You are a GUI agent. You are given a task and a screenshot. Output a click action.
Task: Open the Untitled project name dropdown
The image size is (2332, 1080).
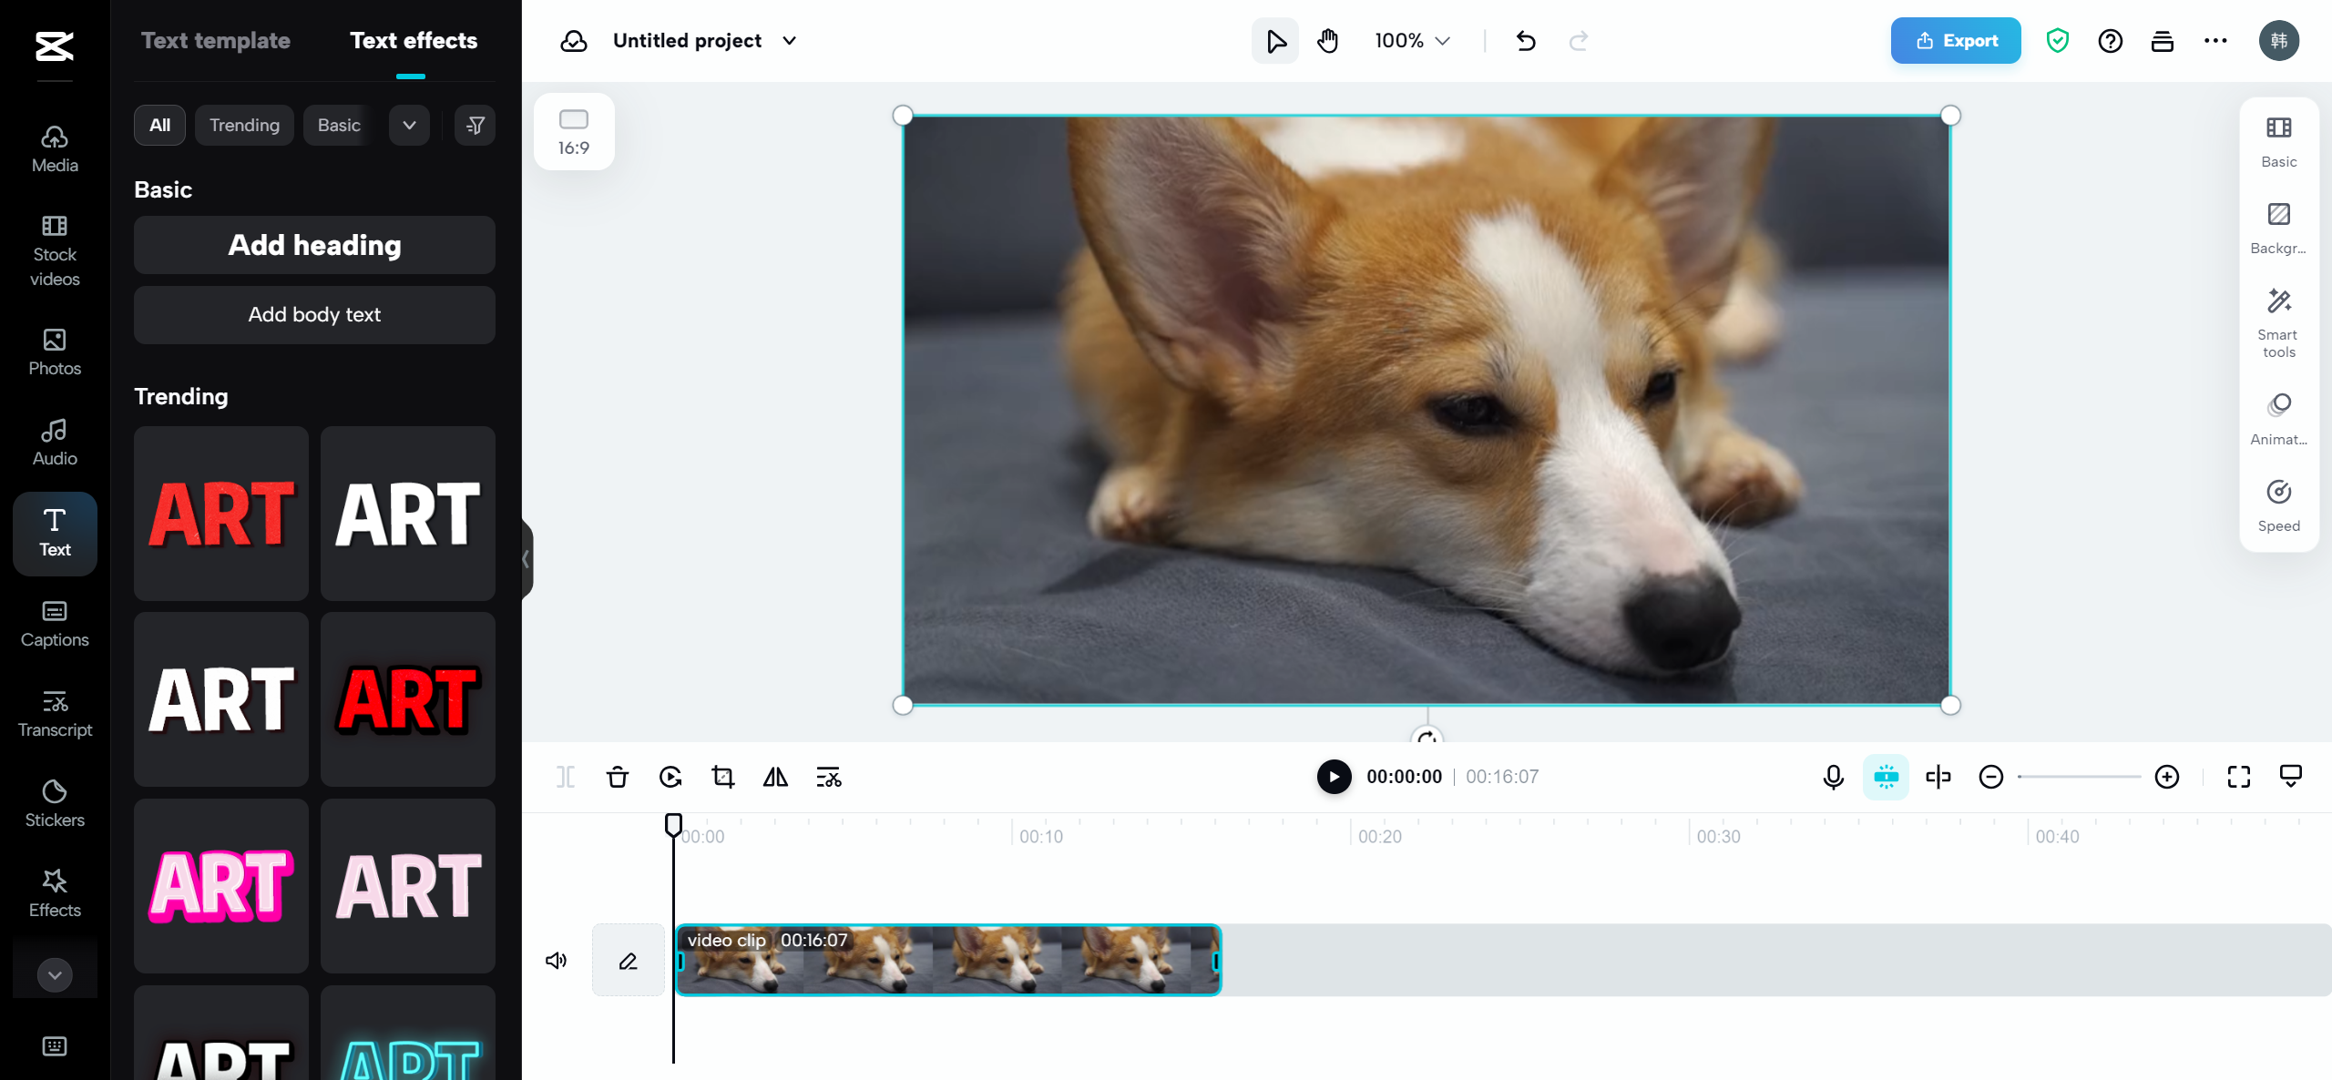[x=789, y=40]
